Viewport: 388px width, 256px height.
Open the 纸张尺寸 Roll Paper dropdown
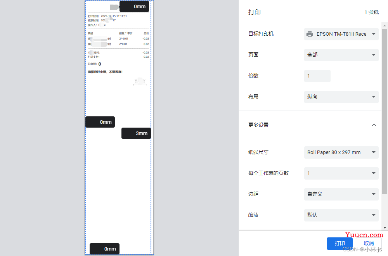[x=341, y=152]
